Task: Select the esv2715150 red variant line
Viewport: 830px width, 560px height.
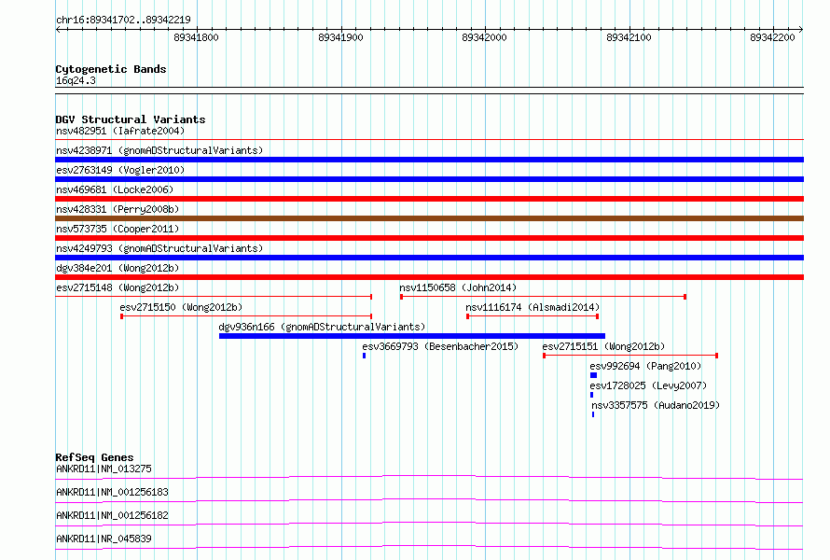Action: (246, 316)
